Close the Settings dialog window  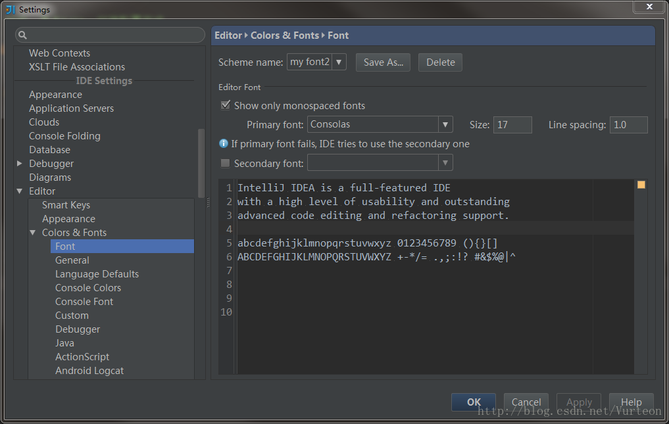pyautogui.click(x=649, y=7)
